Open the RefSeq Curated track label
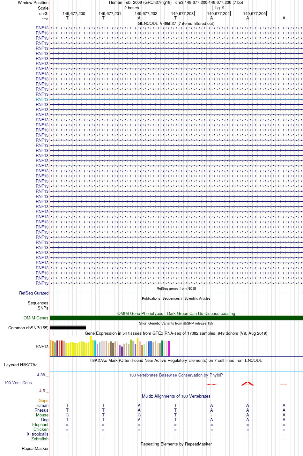 [34, 293]
